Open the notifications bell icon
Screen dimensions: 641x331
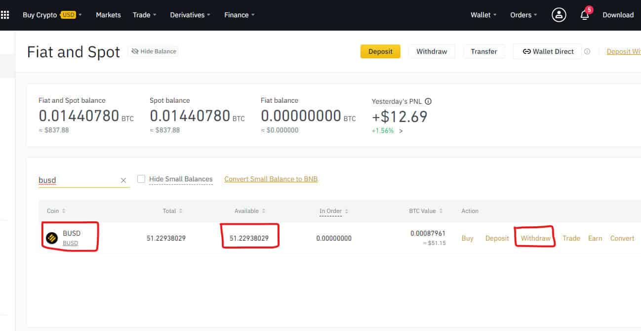pyautogui.click(x=585, y=15)
